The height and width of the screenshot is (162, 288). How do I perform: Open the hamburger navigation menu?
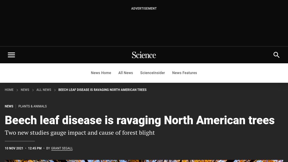(11, 55)
